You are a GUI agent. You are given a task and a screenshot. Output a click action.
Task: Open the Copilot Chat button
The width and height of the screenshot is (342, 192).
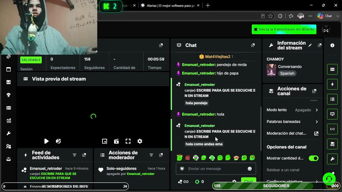pos(325,16)
